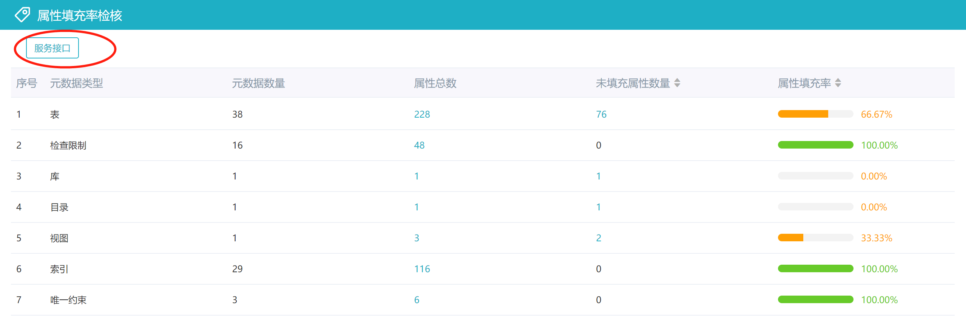Click the green progress bar for 索引
This screenshot has height=322, width=966.
(815, 268)
